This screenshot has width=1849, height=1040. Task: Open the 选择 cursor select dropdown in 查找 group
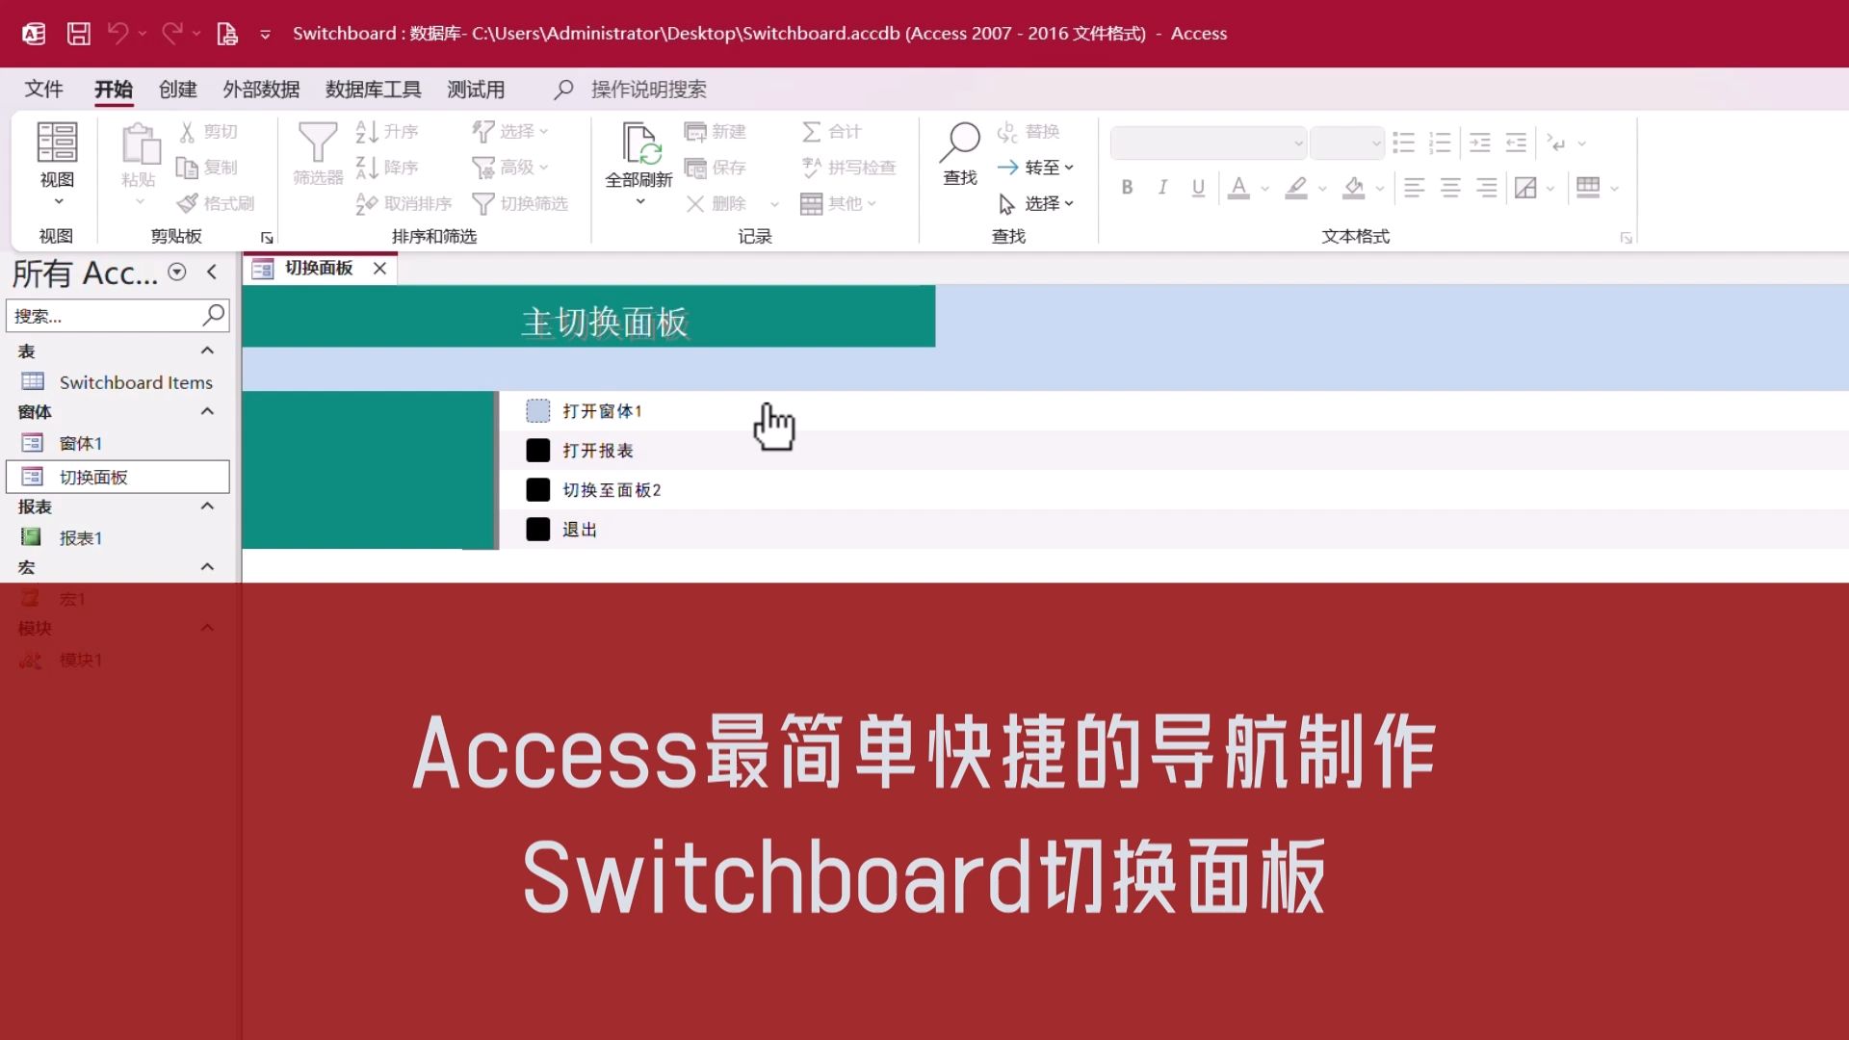[1035, 203]
